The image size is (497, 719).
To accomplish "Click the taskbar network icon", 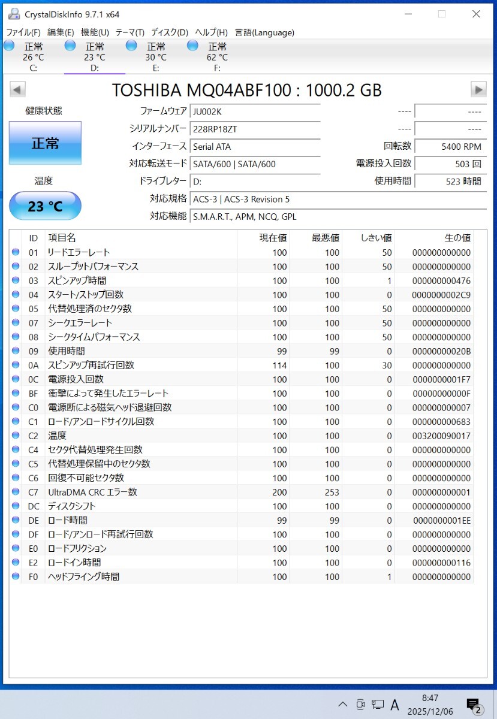I will click(378, 704).
